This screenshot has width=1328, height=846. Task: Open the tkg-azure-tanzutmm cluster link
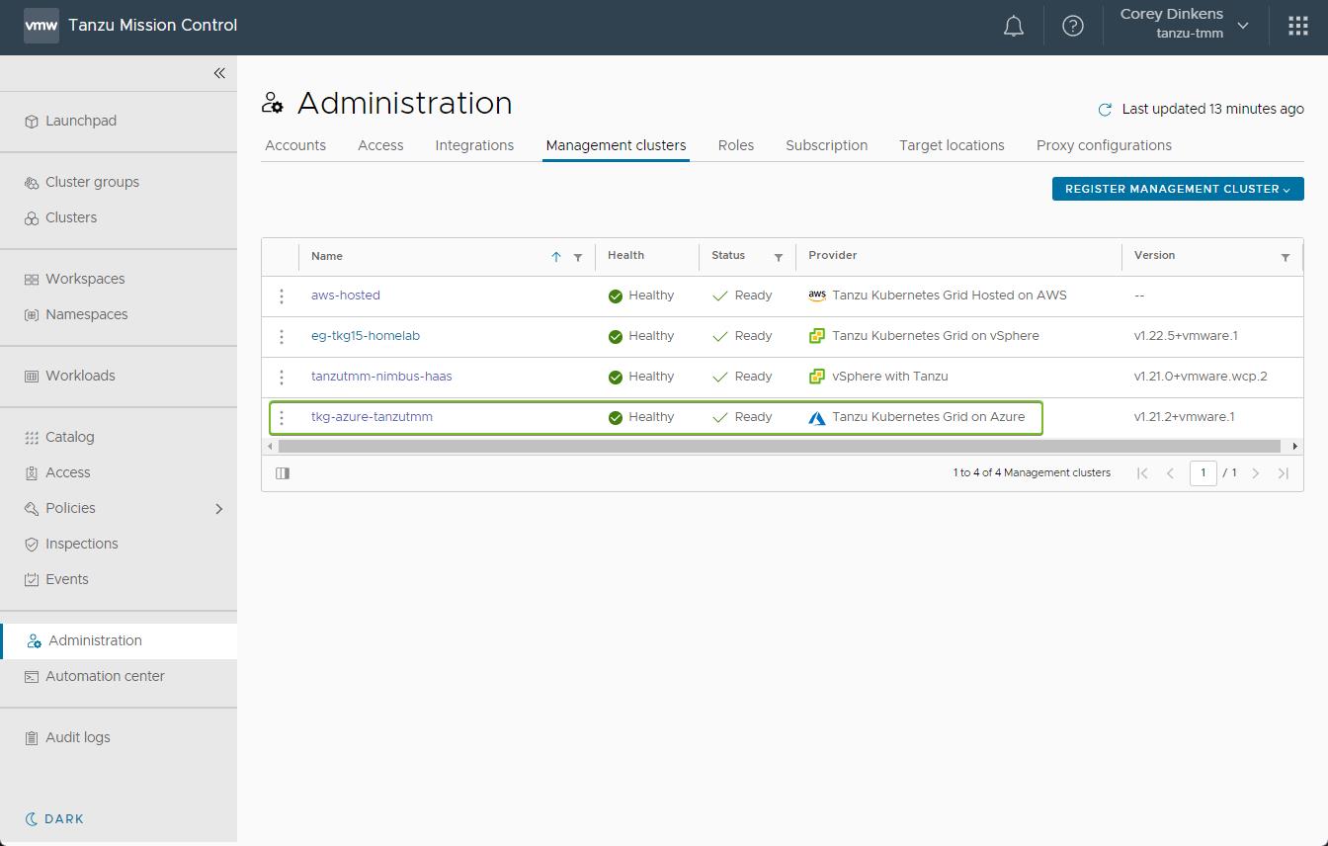click(x=372, y=417)
